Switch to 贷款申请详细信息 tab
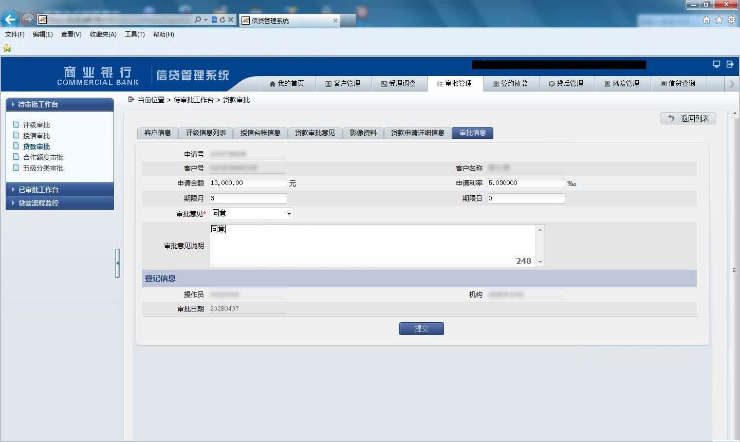Screen dimensions: 740x442 coord(418,133)
